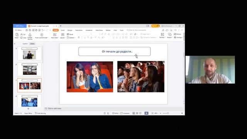The height and width of the screenshot is (139, 247).
Task: Click the Undo arrow
Action: point(42,30)
